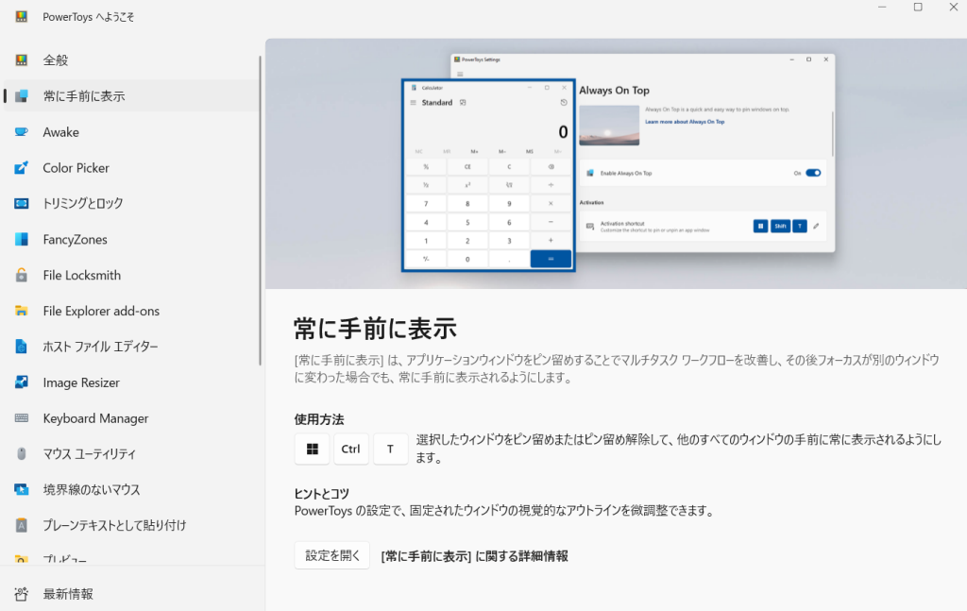
Task: Click the Ctrl shortcut keycap
Action: coord(351,449)
